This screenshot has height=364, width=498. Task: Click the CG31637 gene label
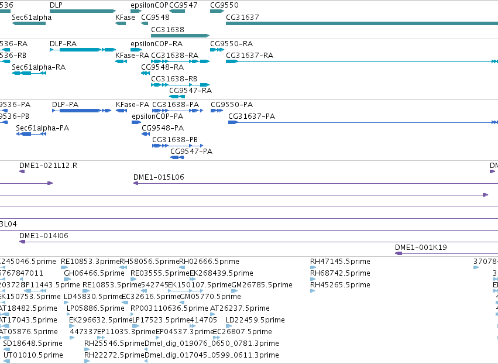pyautogui.click(x=242, y=18)
